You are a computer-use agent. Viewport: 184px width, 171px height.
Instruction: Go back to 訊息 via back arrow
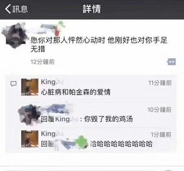[8, 9]
